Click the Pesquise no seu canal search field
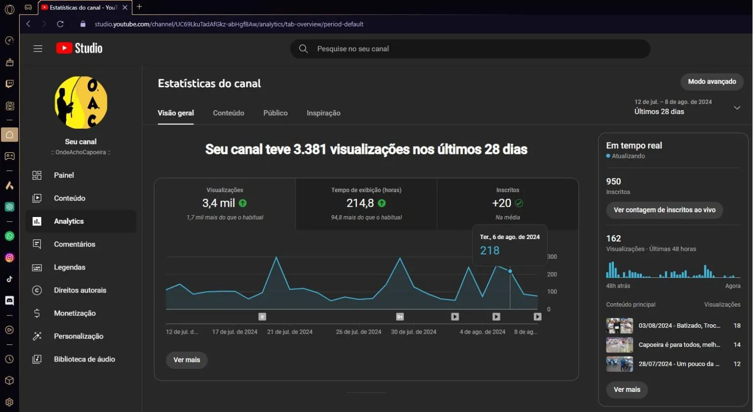This screenshot has height=412, width=753. click(470, 49)
